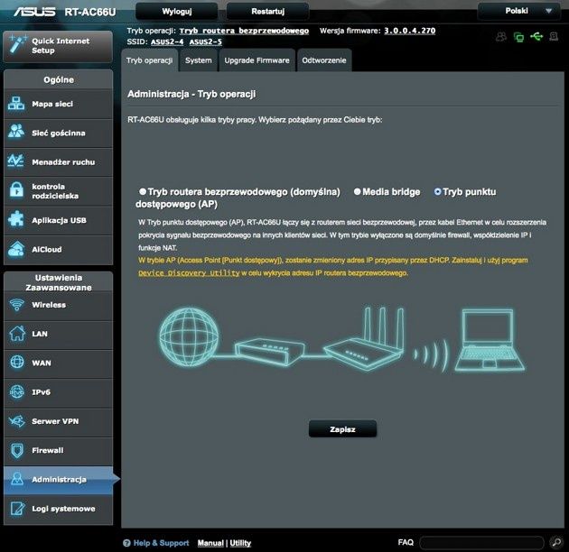
Task: Click the Menadżer ruchu traffic icon
Action: [16, 161]
